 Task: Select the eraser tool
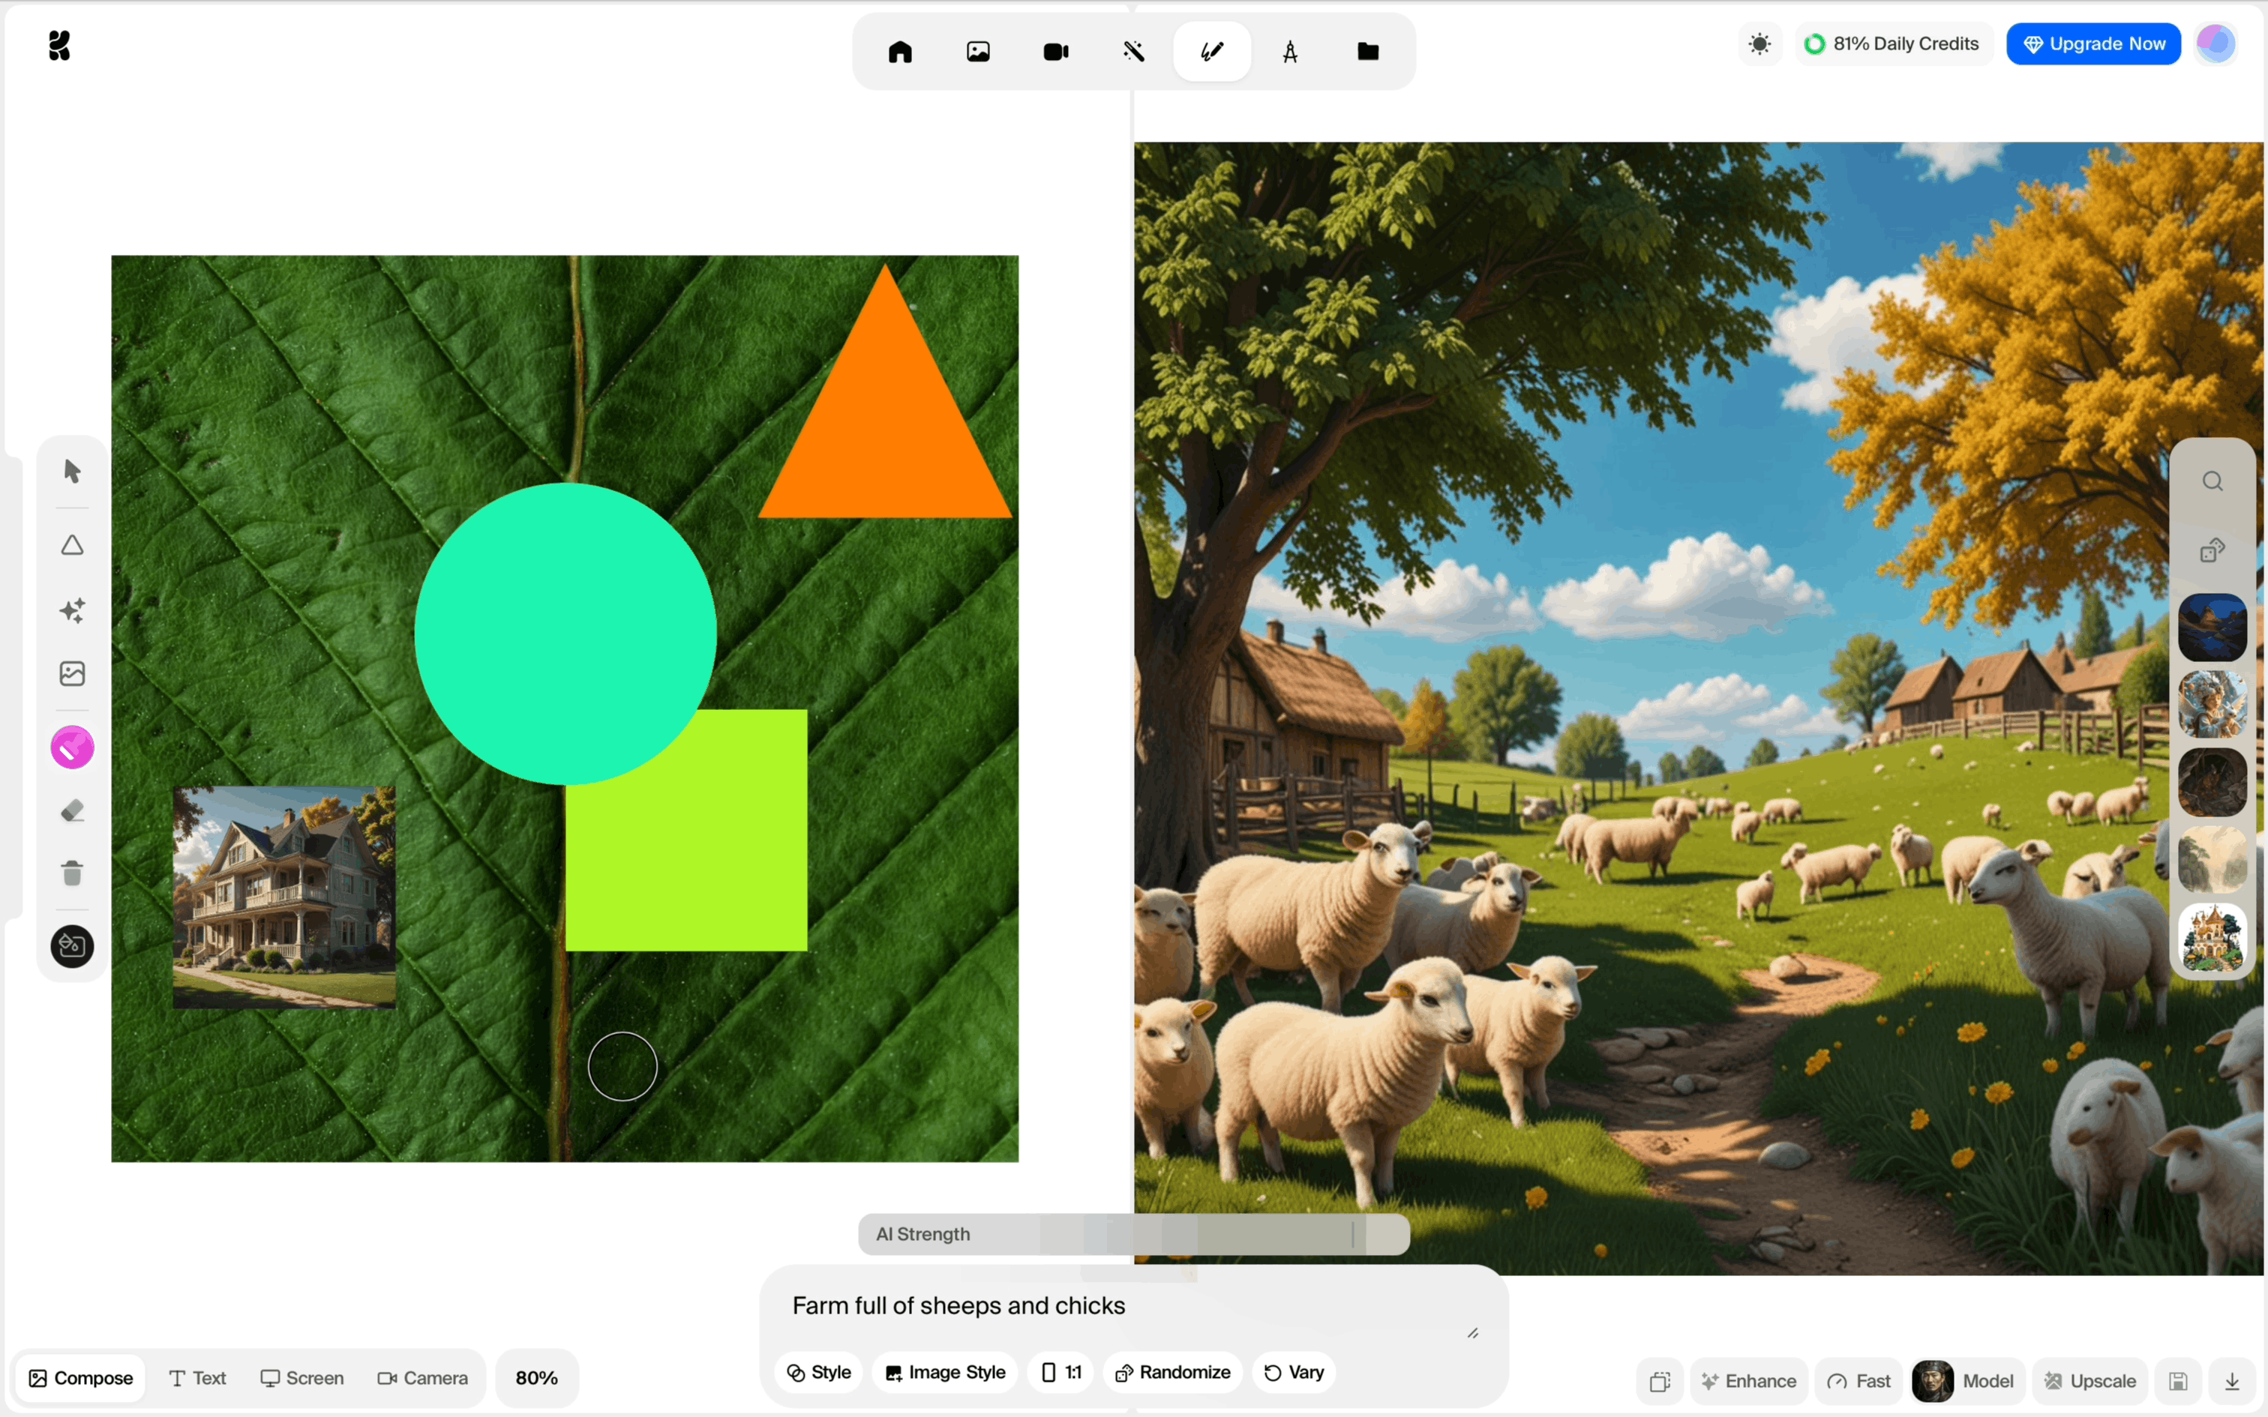pos(72,810)
